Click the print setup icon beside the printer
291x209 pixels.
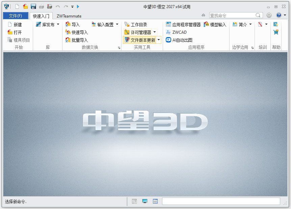(50, 7)
